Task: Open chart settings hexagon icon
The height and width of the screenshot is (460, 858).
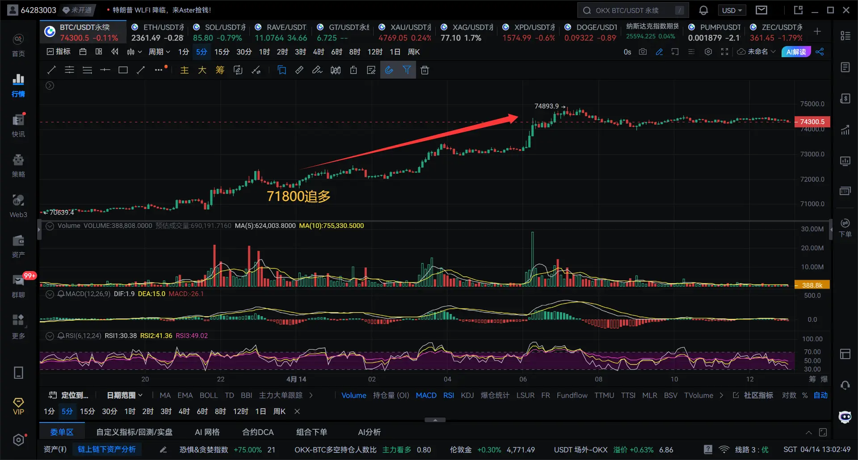Action: click(708, 52)
